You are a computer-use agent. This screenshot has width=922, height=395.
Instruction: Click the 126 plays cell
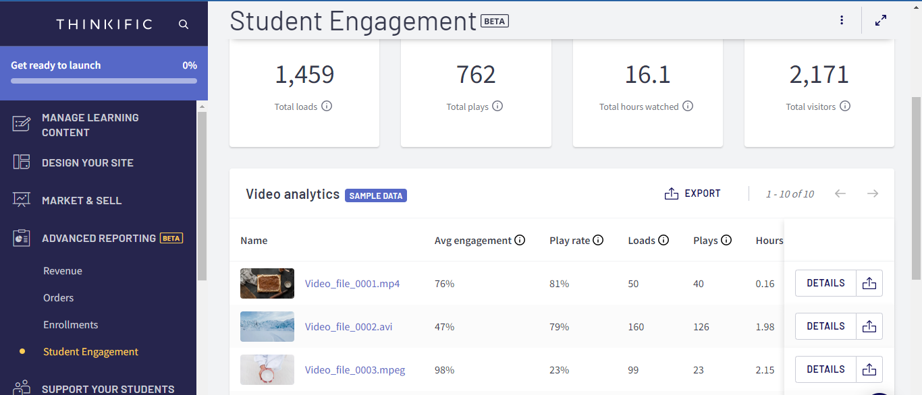[701, 327]
